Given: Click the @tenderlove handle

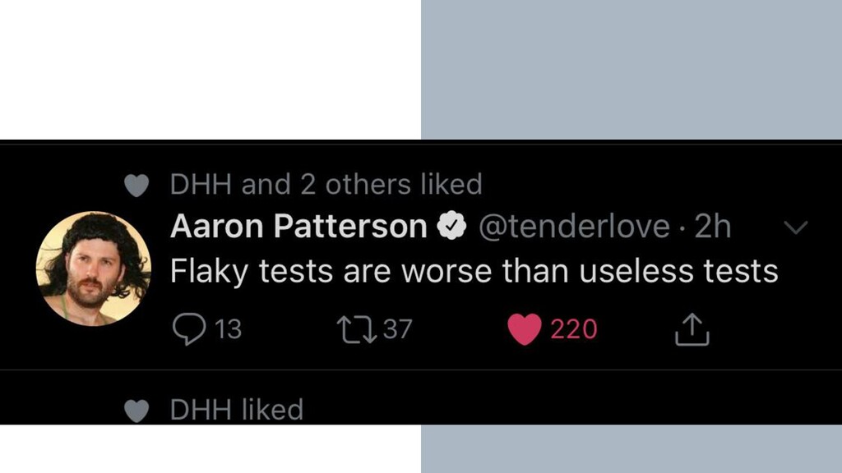Looking at the screenshot, I should pyautogui.click(x=574, y=227).
